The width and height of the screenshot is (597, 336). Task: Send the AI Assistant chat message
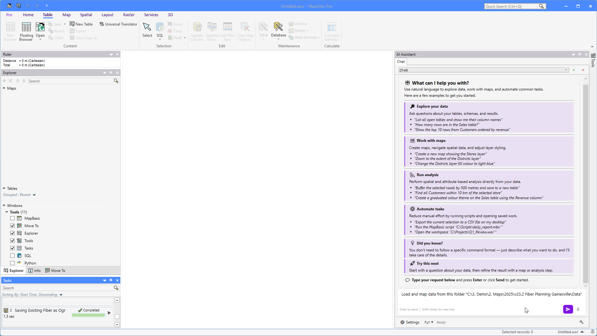pos(568,309)
